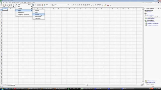Toggle the Show at startup checkbox
The image size is (161, 90).
(146, 84)
